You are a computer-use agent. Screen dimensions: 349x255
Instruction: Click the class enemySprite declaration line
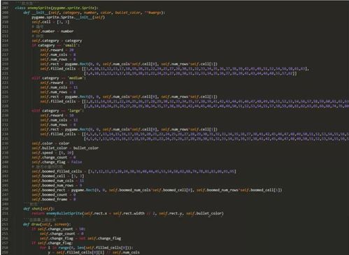pyautogui.click(x=57, y=8)
